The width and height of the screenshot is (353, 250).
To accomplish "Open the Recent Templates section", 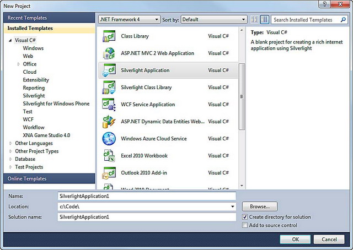I will [x=49, y=18].
